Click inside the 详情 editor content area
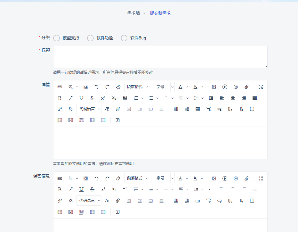The image size is (298, 232). tap(160, 143)
